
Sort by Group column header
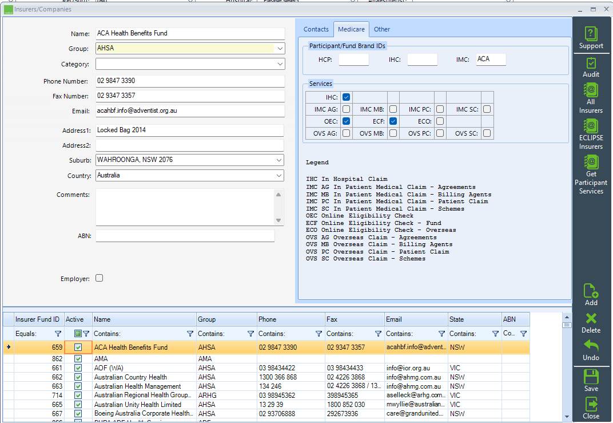pyautogui.click(x=226, y=319)
